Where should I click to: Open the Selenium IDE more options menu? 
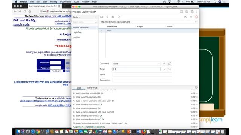[196, 12]
